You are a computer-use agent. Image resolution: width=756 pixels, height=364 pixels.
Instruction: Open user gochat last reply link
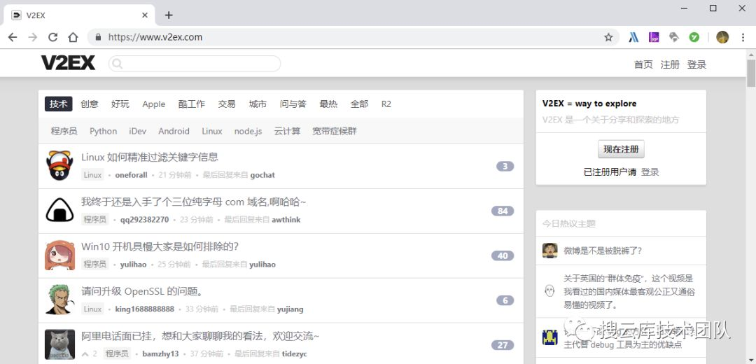262,175
